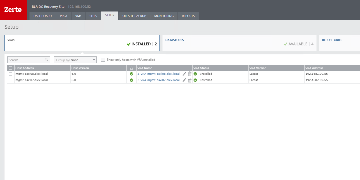The height and width of the screenshot is (180, 360).
Task: Open the Group by dropdown
Action: click(75, 60)
